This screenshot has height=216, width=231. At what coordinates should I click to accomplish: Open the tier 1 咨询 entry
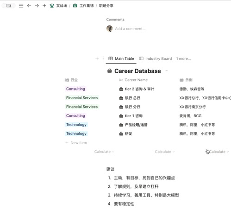click(x=134, y=116)
